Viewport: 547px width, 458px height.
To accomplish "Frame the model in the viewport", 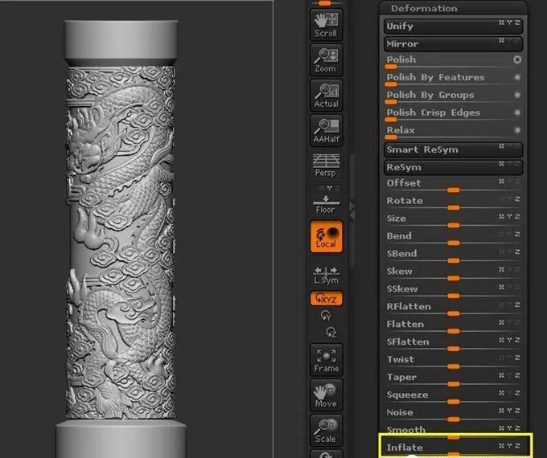I will click(326, 360).
